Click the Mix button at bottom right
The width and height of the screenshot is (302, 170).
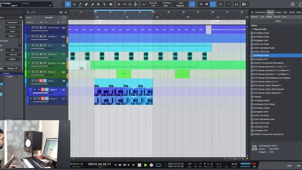[299, 166]
